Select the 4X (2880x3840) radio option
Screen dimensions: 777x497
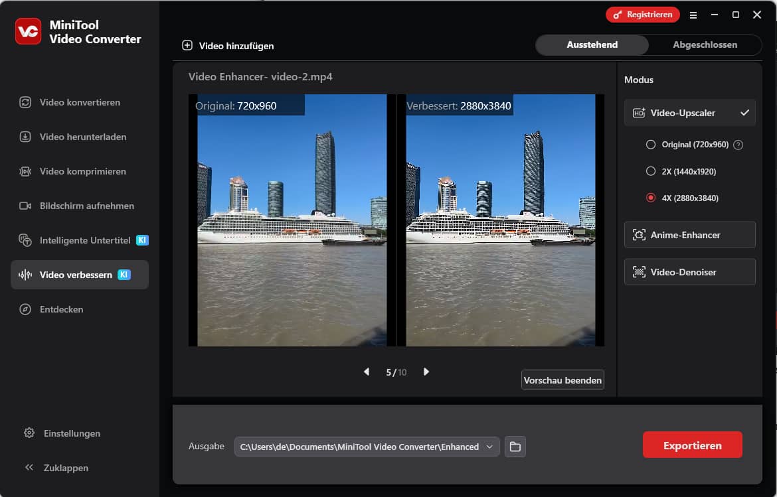(651, 198)
